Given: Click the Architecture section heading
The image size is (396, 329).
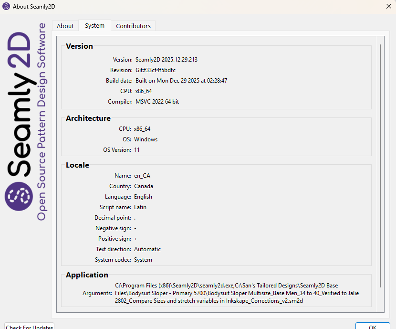Looking at the screenshot, I should 88,118.
